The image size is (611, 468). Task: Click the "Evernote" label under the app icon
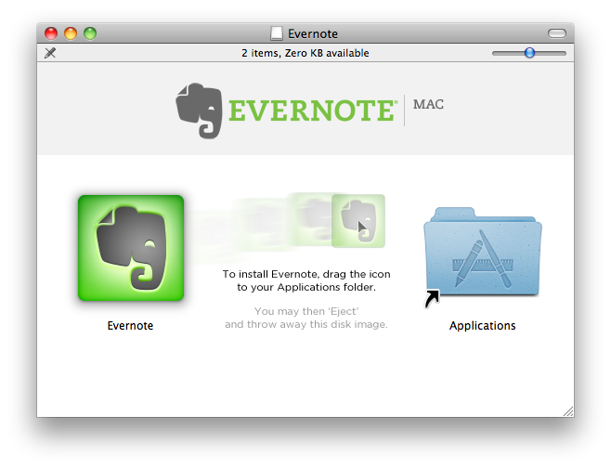130,326
